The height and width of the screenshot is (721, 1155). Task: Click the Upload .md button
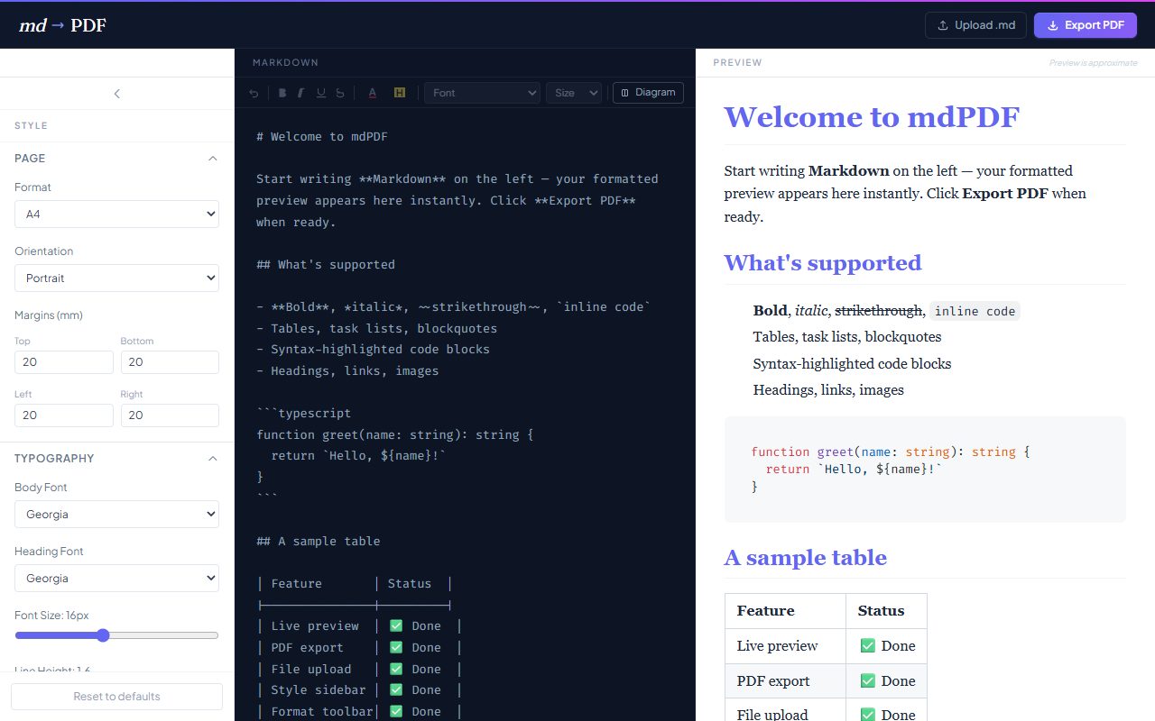click(976, 25)
